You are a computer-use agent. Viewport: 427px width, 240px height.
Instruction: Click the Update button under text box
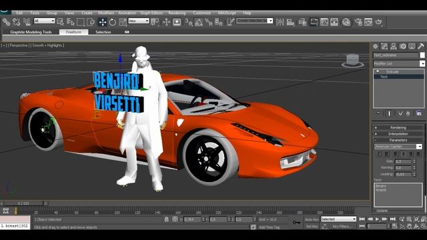(x=382, y=211)
